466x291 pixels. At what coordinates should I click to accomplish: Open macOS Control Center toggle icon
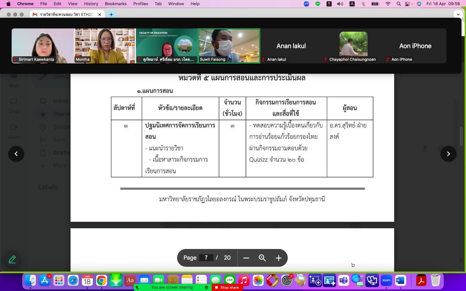point(408,4)
